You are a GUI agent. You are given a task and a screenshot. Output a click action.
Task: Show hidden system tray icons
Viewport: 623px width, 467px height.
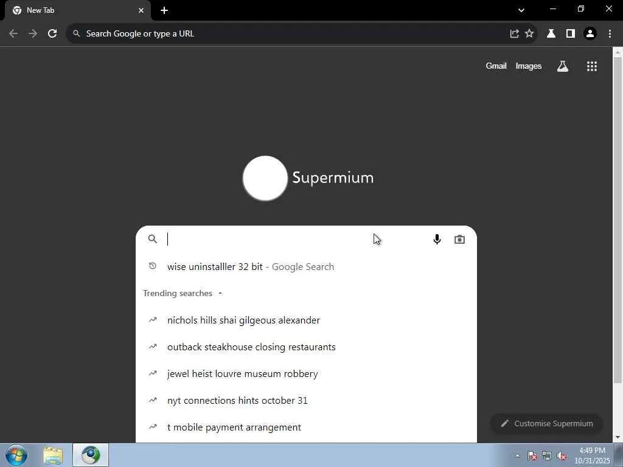[x=517, y=455]
